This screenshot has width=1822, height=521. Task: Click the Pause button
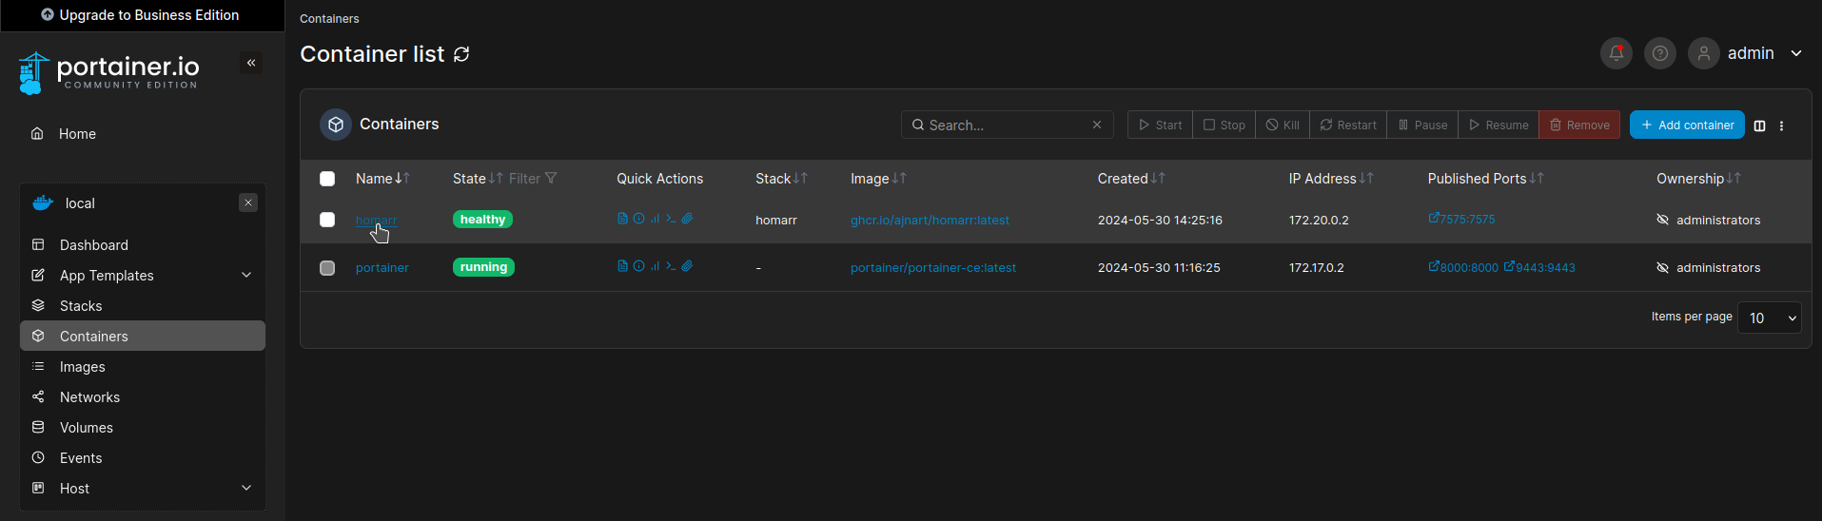click(x=1422, y=125)
